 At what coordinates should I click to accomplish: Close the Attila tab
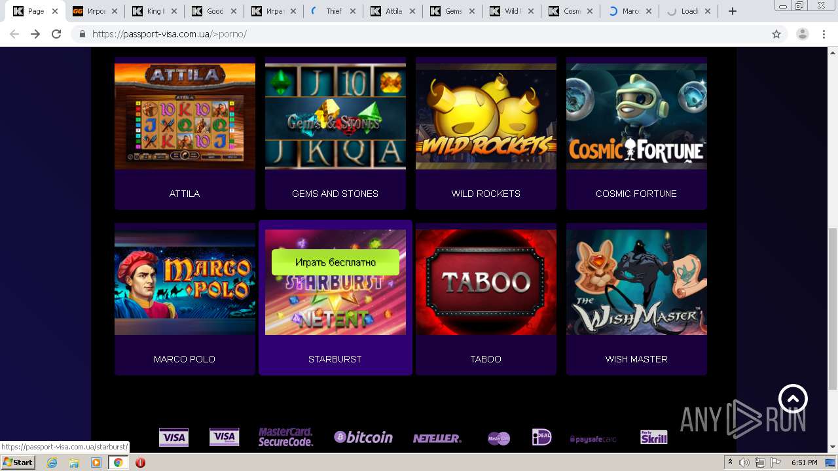point(412,11)
